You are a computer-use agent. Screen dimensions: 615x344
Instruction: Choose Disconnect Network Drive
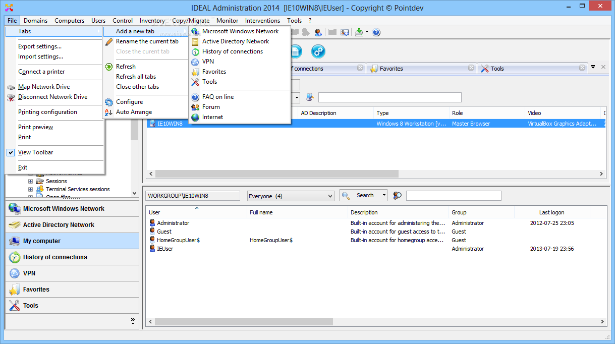click(x=52, y=97)
